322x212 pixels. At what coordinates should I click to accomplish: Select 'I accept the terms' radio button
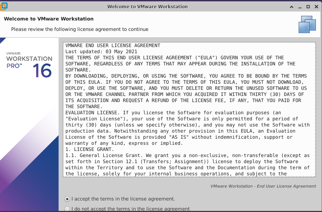[x=67, y=199]
